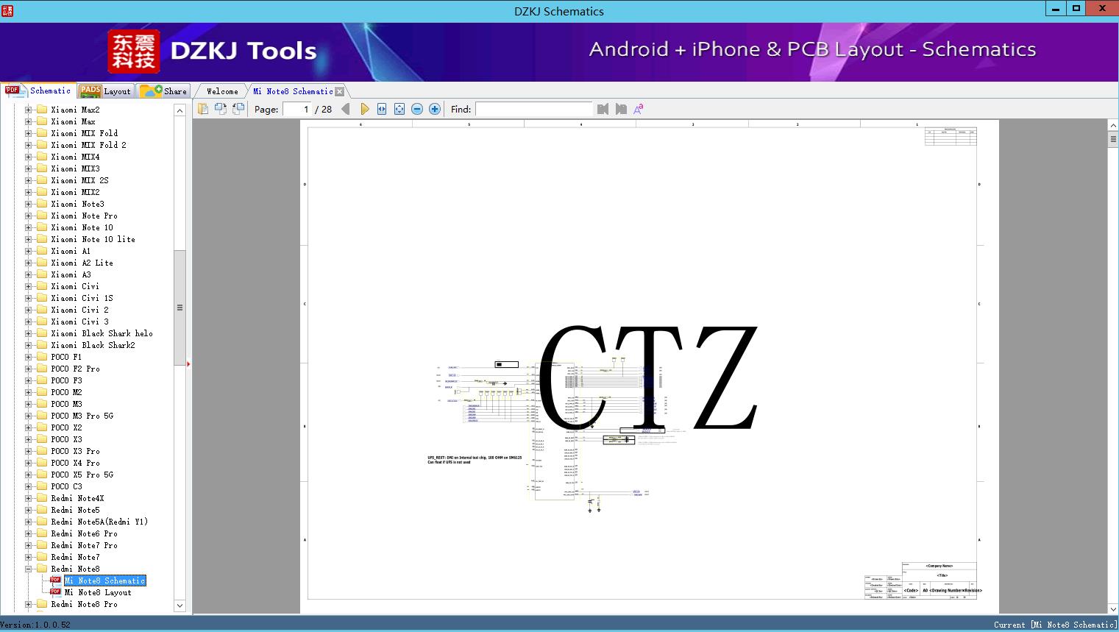This screenshot has height=632, width=1119.
Task: Expand the Redmi Note4X folder
Action: [28, 498]
